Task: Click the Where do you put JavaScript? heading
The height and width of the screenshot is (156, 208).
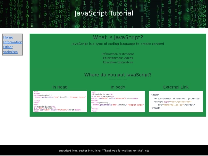Action: 118,75
